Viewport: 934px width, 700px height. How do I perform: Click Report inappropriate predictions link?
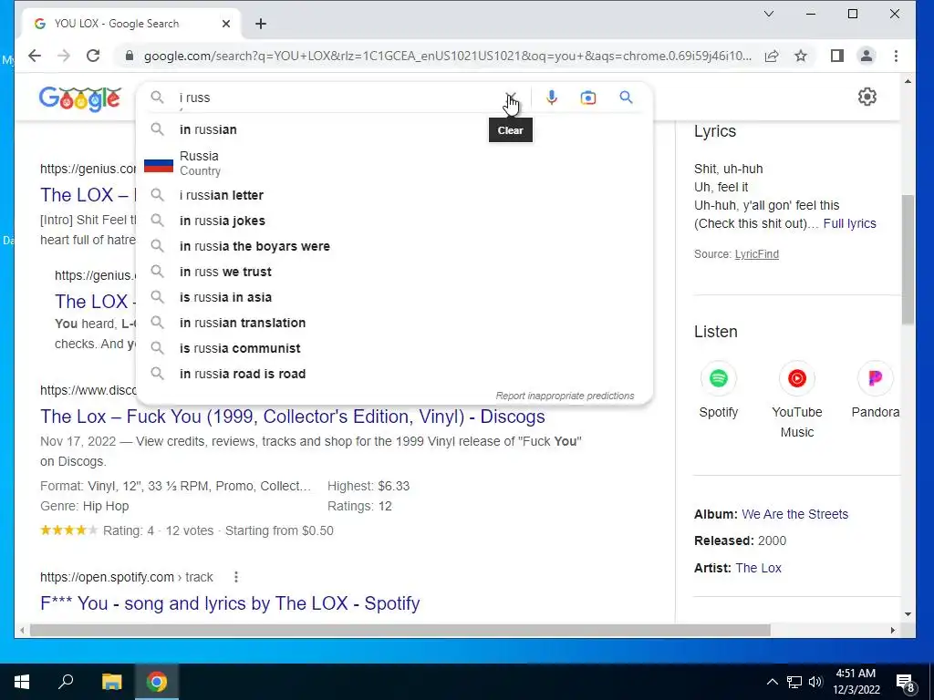point(565,396)
